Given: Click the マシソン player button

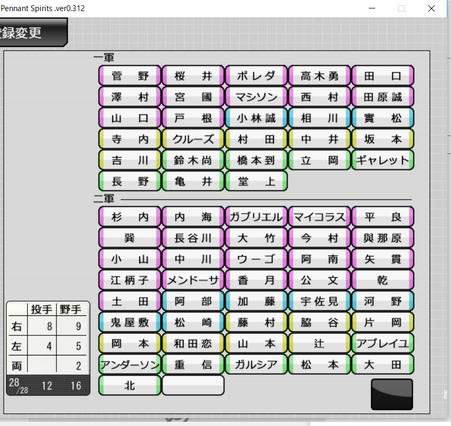Looking at the screenshot, I should click(256, 97).
